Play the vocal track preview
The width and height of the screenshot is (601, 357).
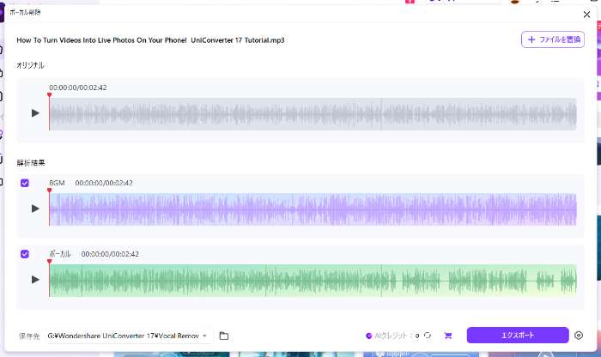(35, 279)
